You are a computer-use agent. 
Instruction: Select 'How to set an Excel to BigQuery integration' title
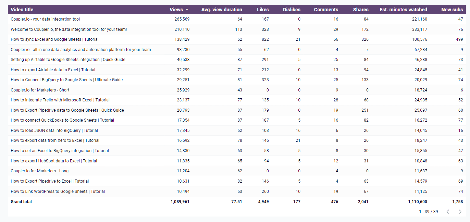(x=60, y=151)
